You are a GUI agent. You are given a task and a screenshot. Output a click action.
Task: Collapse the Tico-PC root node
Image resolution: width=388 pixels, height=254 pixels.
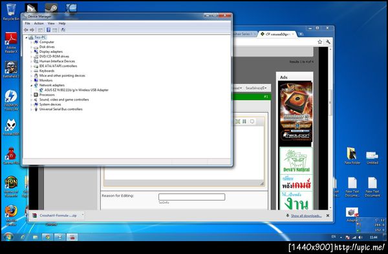click(27, 37)
